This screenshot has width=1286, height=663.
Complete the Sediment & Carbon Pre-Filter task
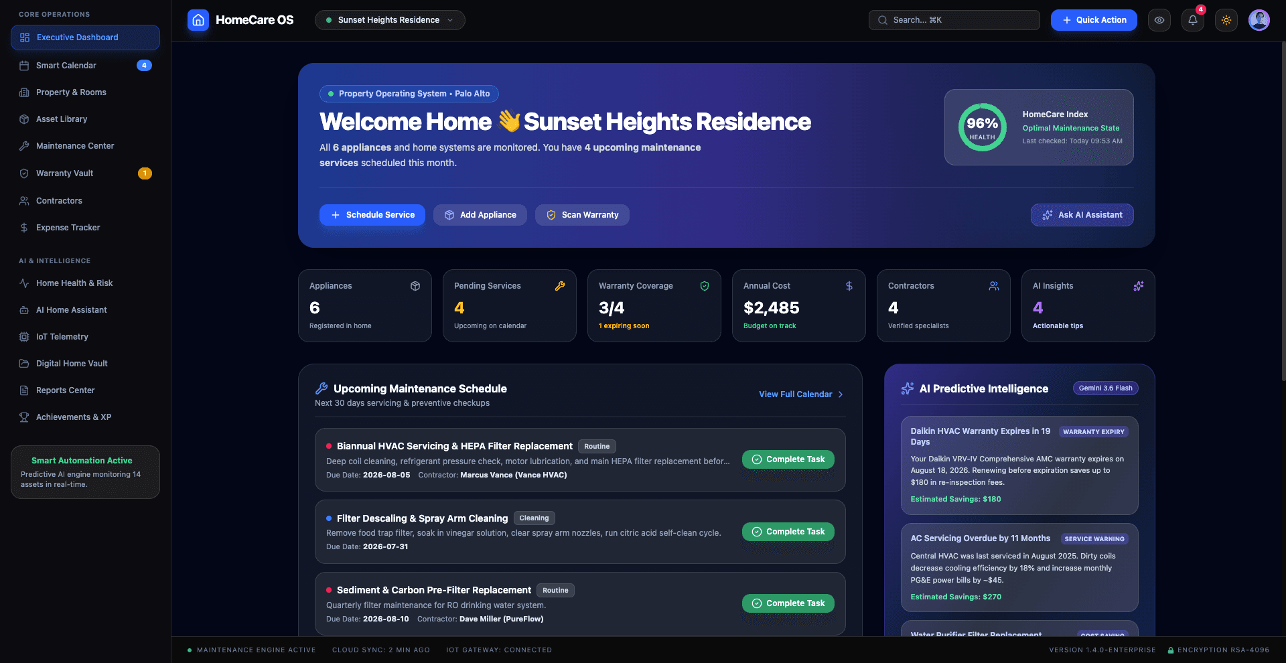point(788,603)
